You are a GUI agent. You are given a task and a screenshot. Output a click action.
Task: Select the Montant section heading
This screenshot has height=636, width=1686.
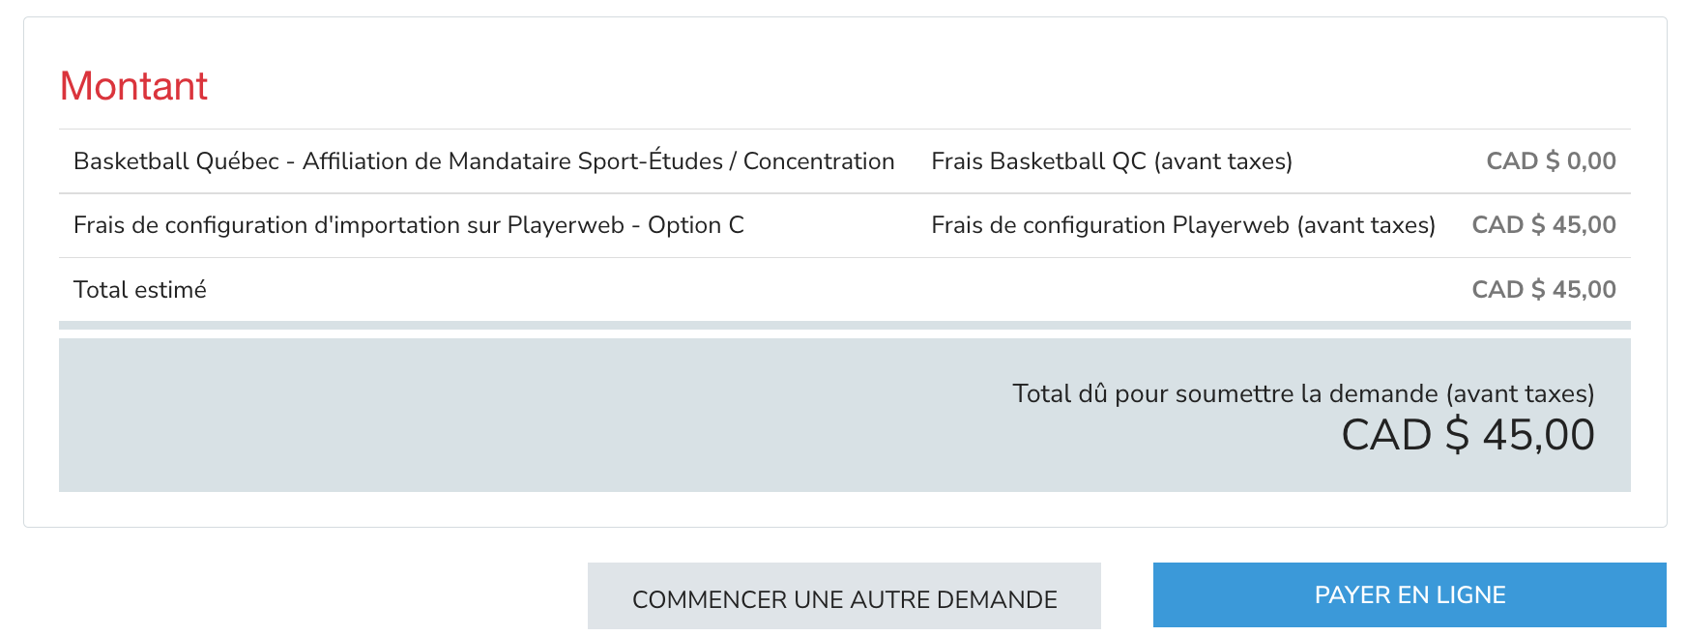click(133, 86)
